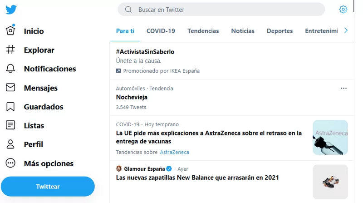
Task: Click 'Automóviles · Tendencia' category text
Action: 144,89
